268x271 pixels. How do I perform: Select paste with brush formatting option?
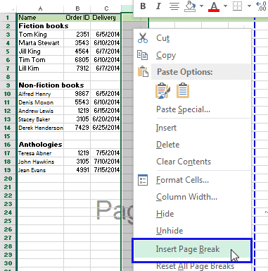[x=162, y=90]
